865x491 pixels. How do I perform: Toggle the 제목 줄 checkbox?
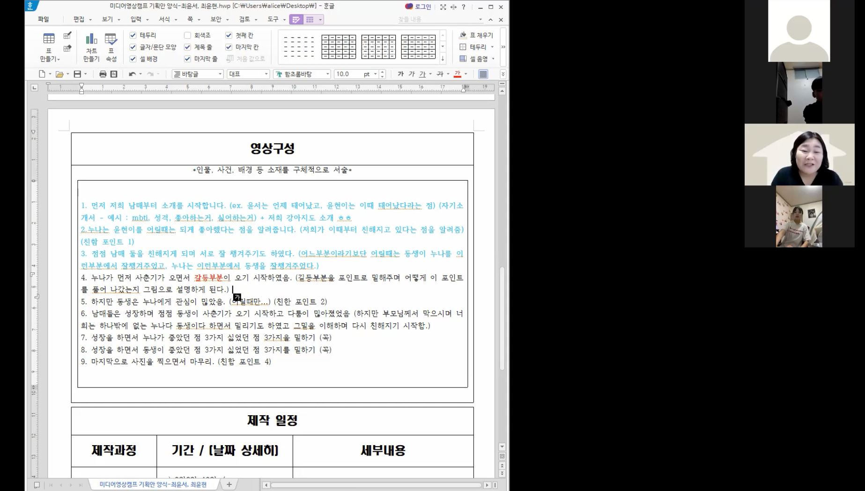tap(187, 47)
